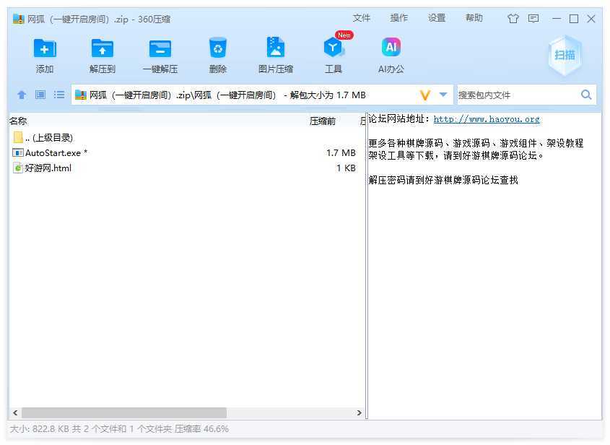Open the 文件 (File) menu
Viewport: 610px width, 445px height.
(x=362, y=18)
